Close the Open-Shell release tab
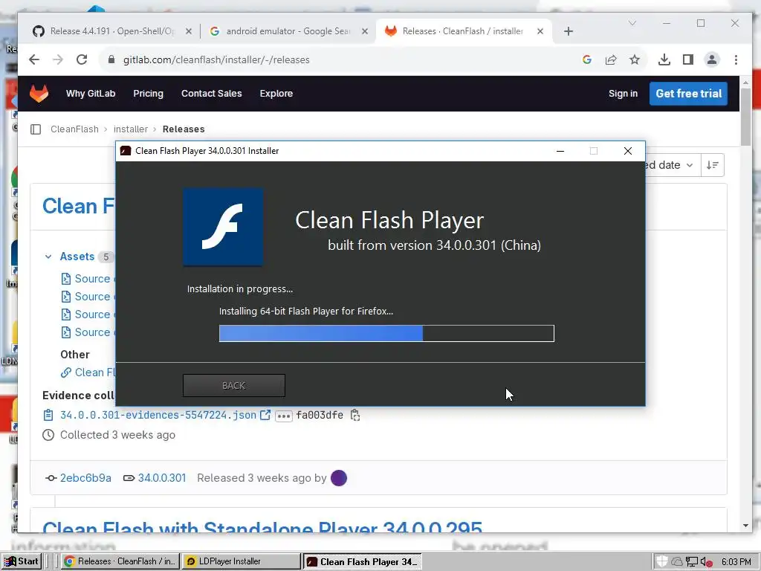The width and height of the screenshot is (761, 571). click(189, 31)
